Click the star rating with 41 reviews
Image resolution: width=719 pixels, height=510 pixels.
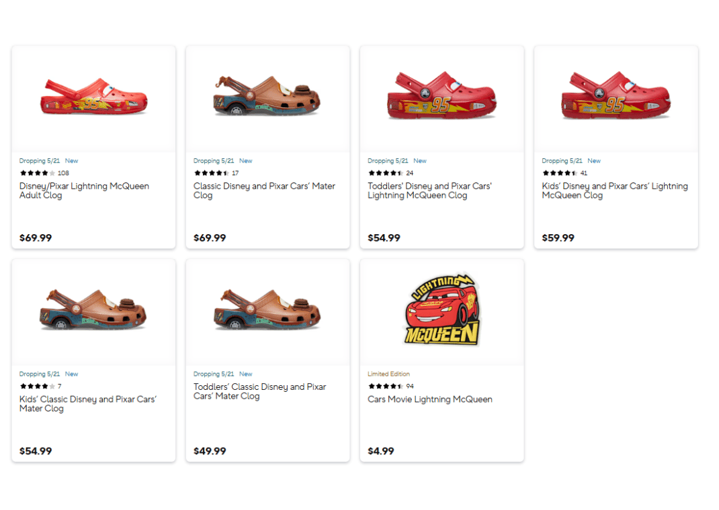(560, 173)
